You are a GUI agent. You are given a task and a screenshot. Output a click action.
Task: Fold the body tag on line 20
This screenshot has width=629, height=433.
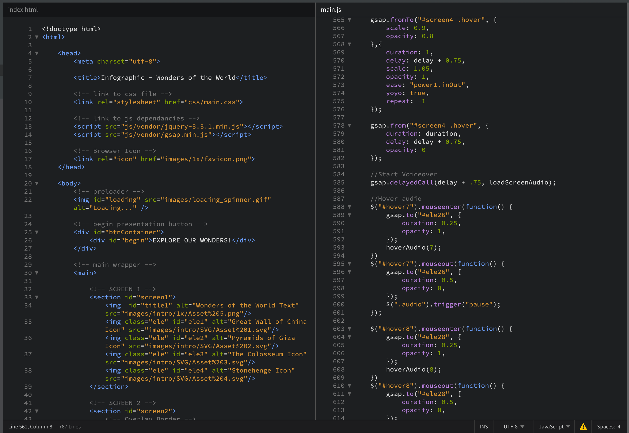point(37,183)
